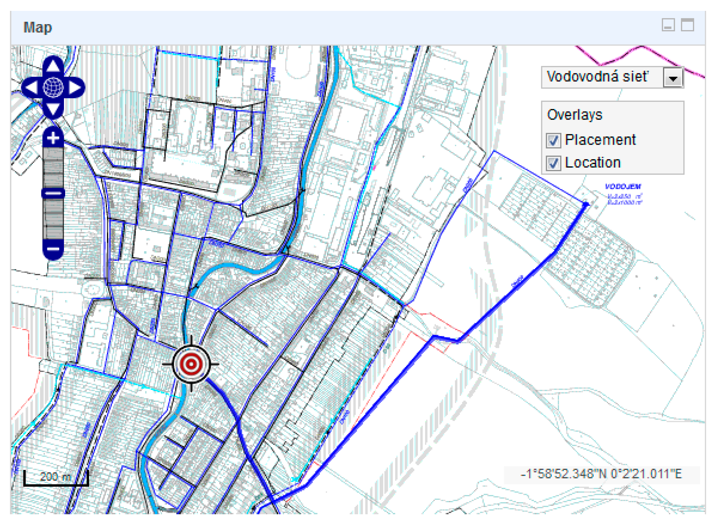Click the zoom slider handle

(x=53, y=193)
